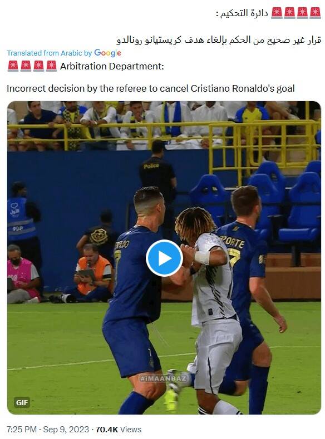325x439 pixels.
Task: Open the 70.4K view count
Action: coord(106,429)
